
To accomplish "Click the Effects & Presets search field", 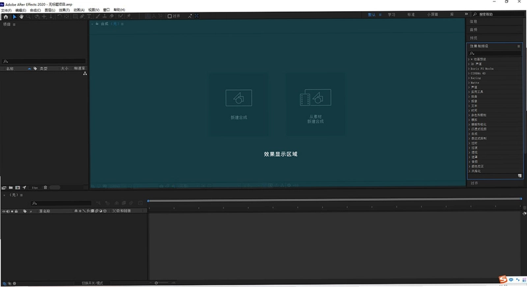I will point(495,54).
